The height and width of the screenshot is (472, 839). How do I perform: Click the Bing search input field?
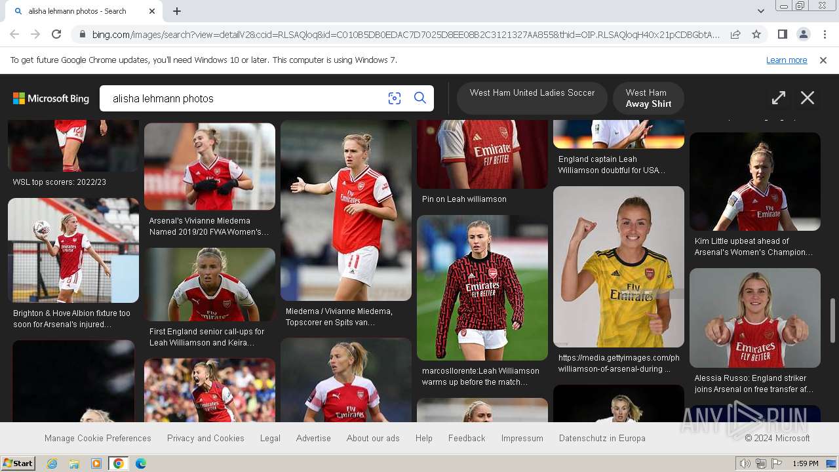[246, 98]
